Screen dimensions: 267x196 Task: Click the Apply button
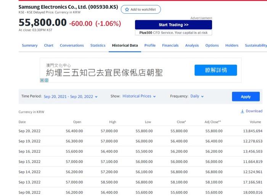point(246,96)
